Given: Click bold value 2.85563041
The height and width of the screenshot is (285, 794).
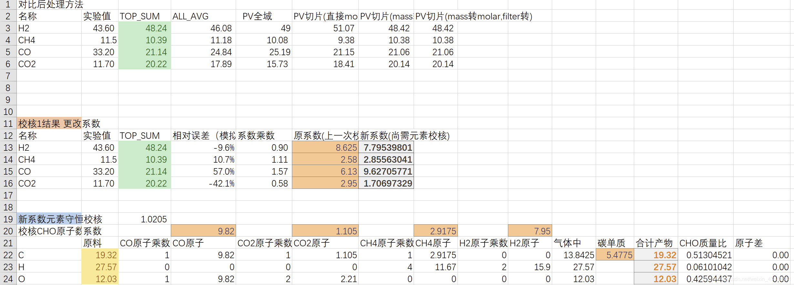Looking at the screenshot, I should coord(386,159).
